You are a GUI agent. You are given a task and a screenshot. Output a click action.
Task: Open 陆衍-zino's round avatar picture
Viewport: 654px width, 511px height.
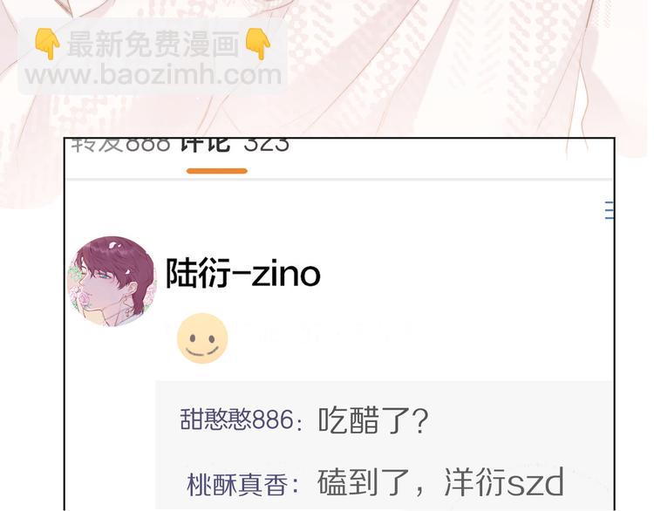point(112,282)
